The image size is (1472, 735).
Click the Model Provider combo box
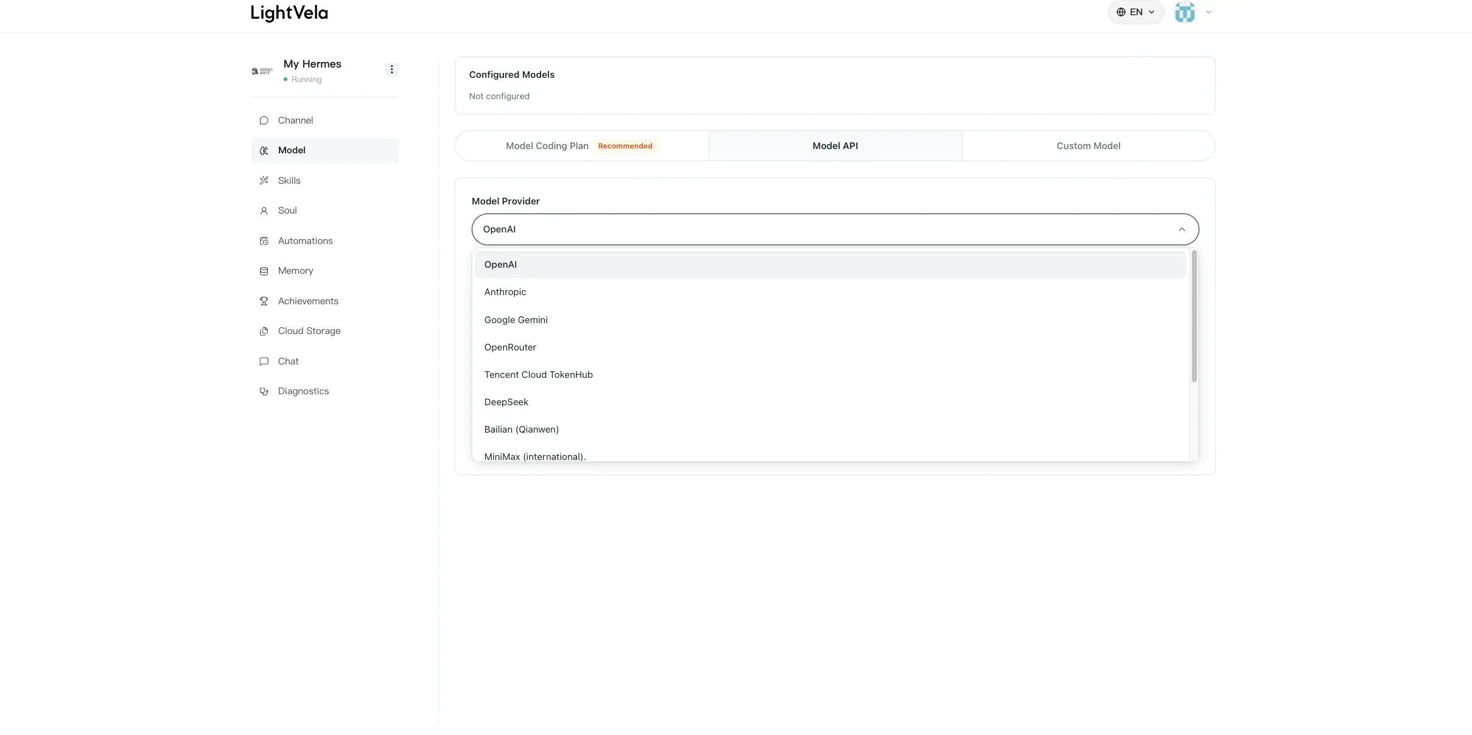pyautogui.click(x=835, y=229)
